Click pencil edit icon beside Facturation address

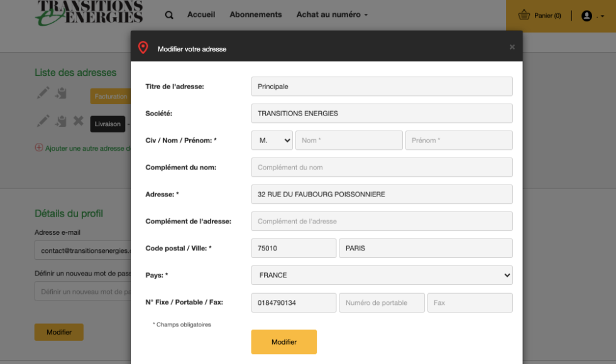(x=43, y=94)
